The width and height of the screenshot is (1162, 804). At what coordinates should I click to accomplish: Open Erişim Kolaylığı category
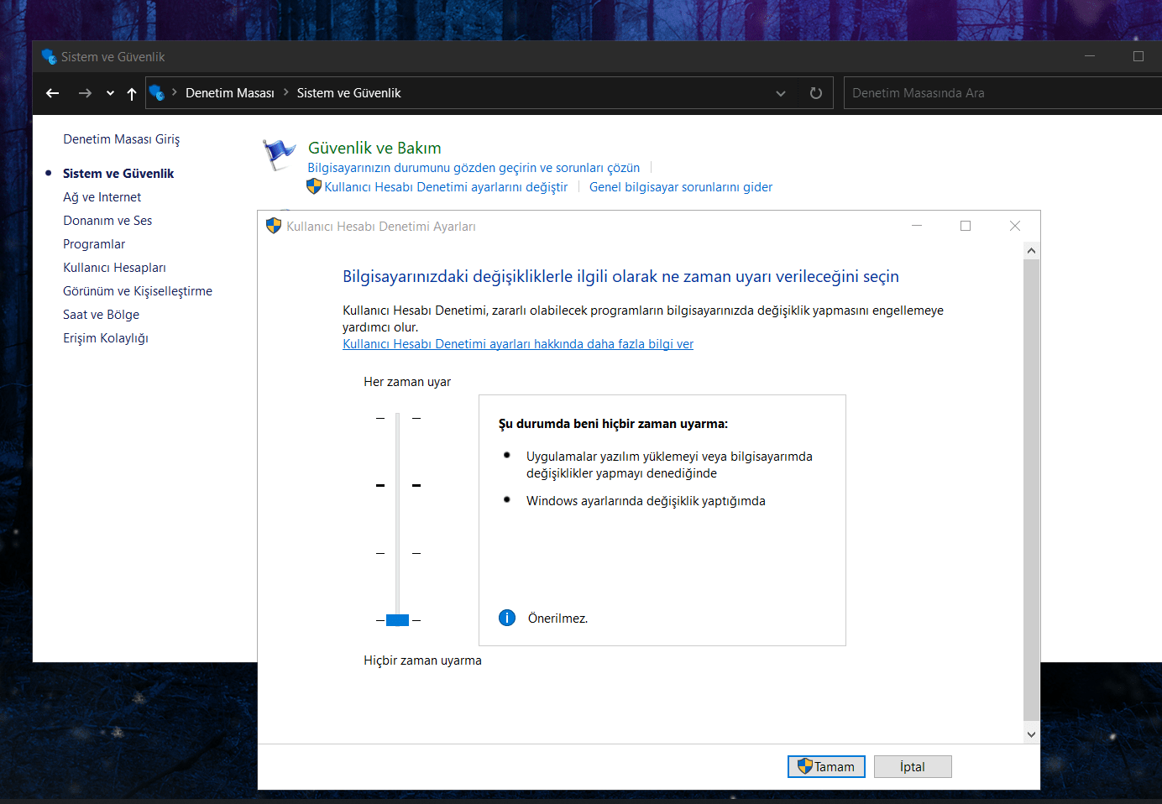tap(106, 338)
